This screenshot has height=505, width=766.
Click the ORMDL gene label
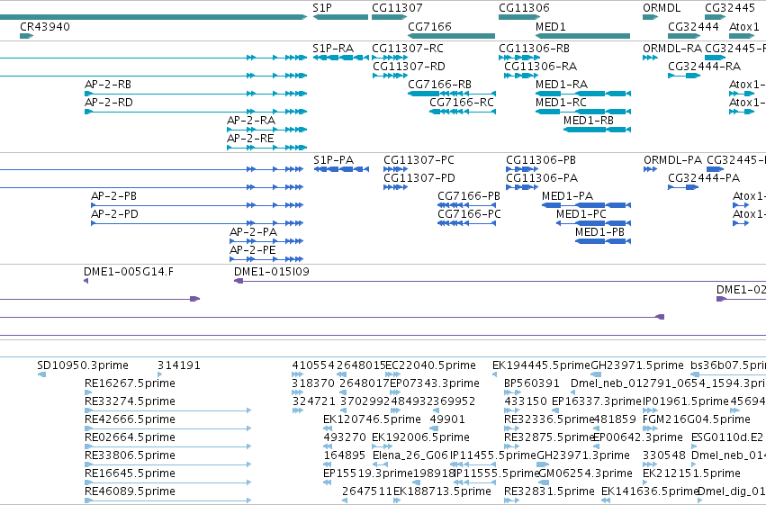(662, 8)
